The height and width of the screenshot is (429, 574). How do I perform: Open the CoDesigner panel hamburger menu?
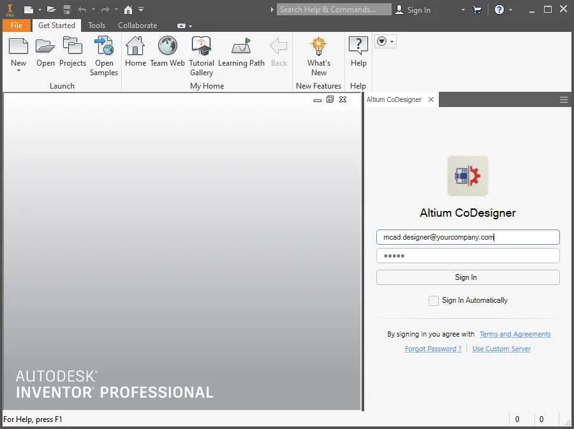564,100
